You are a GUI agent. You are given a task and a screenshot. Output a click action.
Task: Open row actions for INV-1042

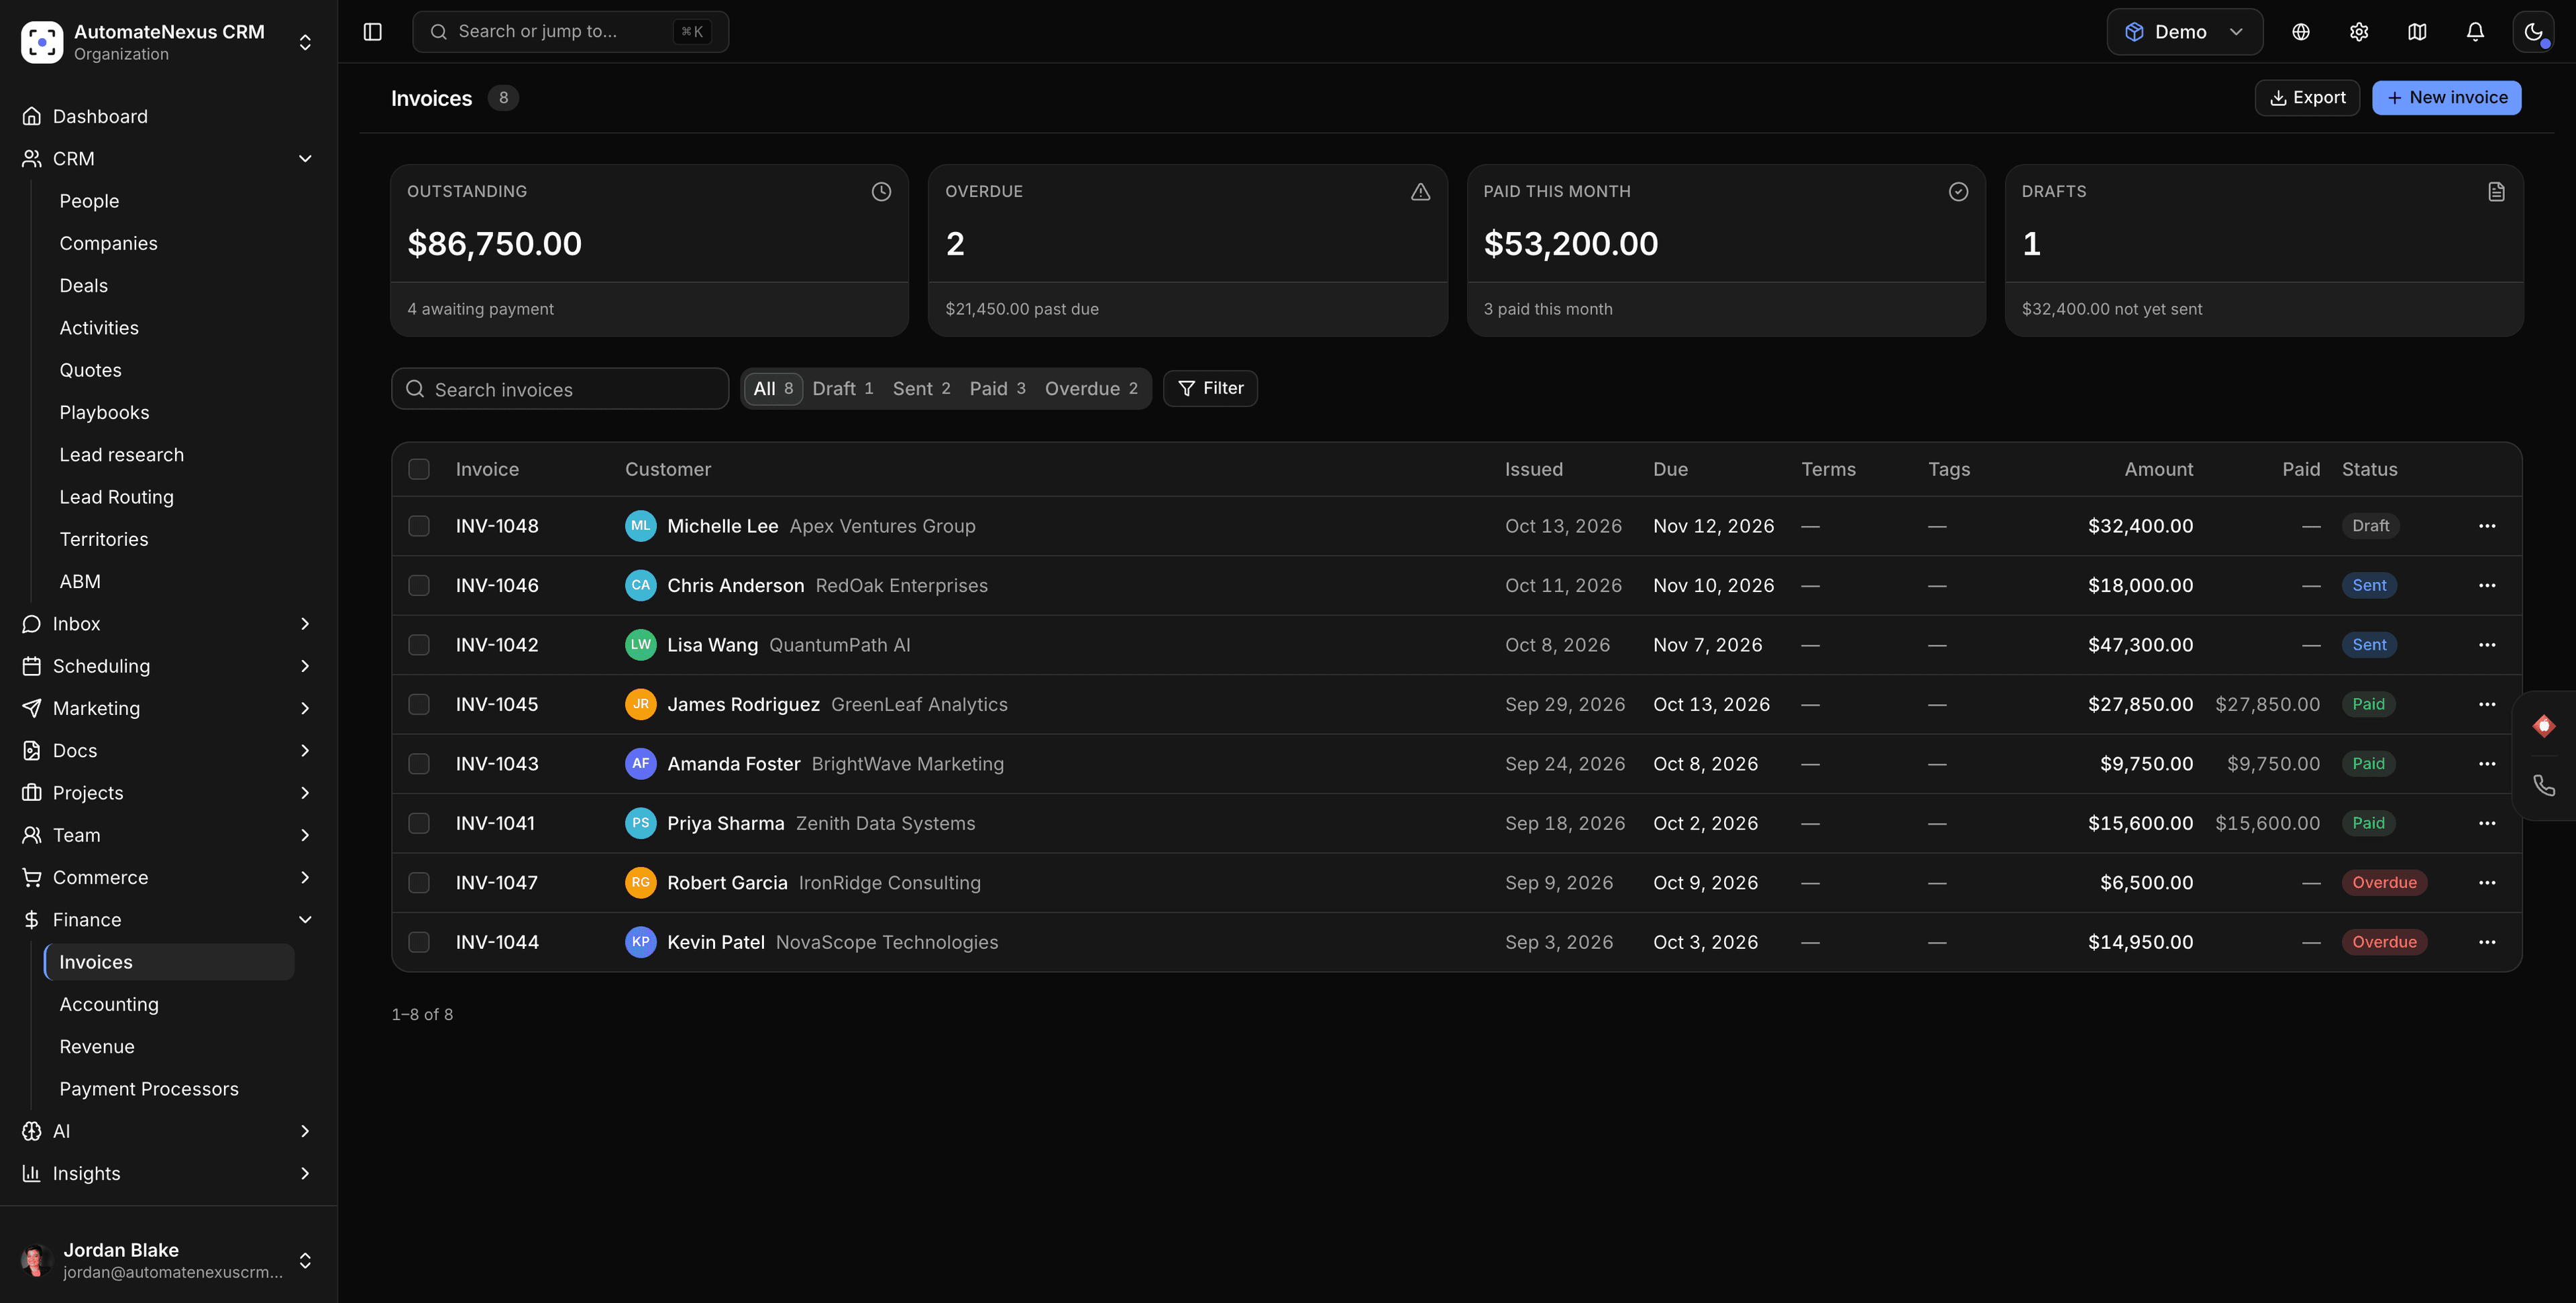pos(2486,645)
